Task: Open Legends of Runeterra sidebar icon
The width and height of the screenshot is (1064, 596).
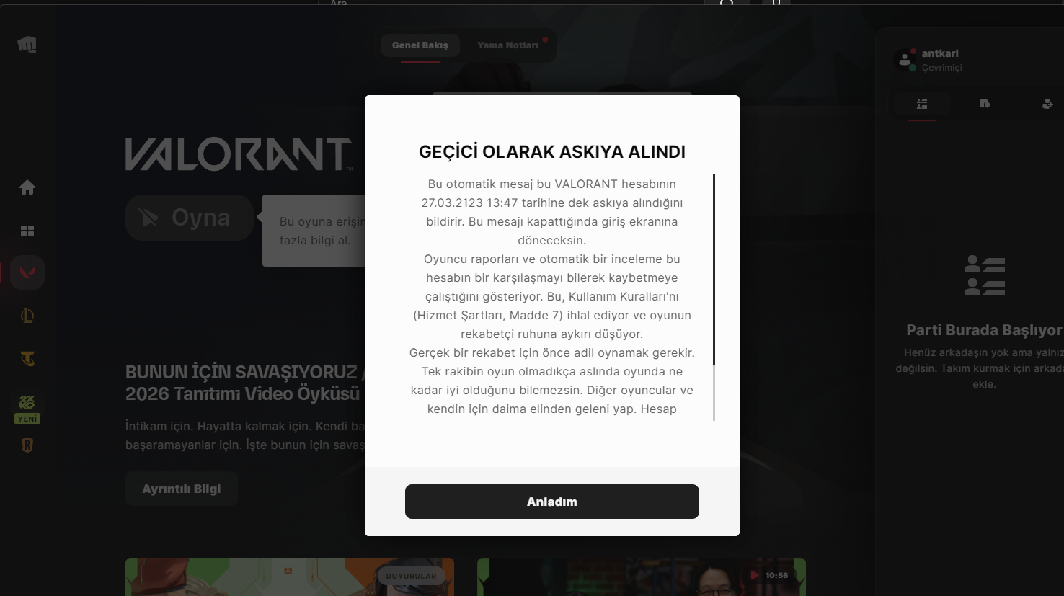Action: 27,445
